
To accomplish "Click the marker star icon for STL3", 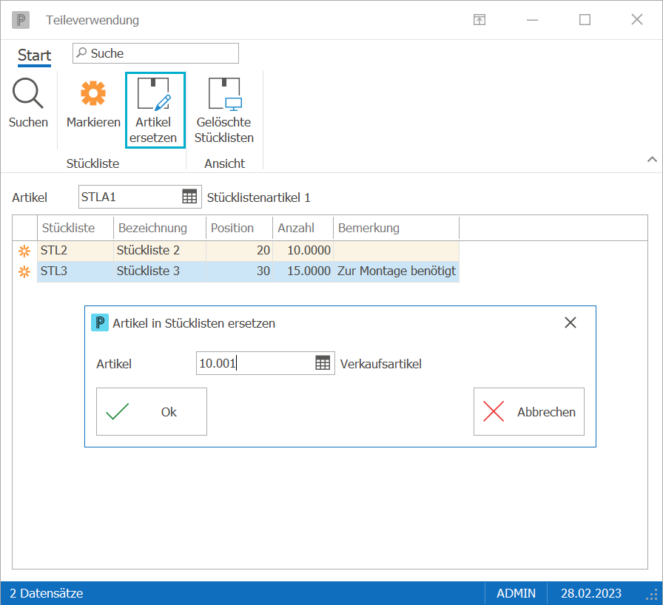I will 24,271.
